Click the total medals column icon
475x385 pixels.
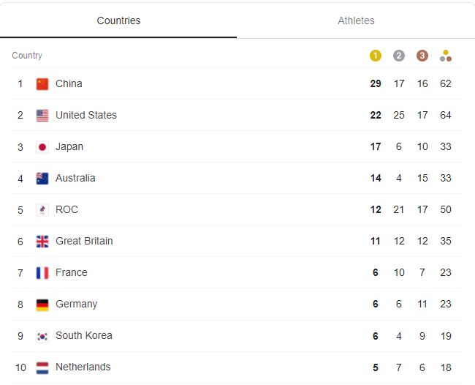446,56
